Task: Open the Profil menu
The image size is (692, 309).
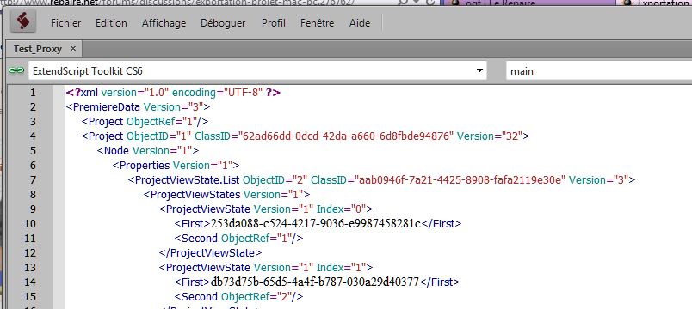Action: point(273,23)
